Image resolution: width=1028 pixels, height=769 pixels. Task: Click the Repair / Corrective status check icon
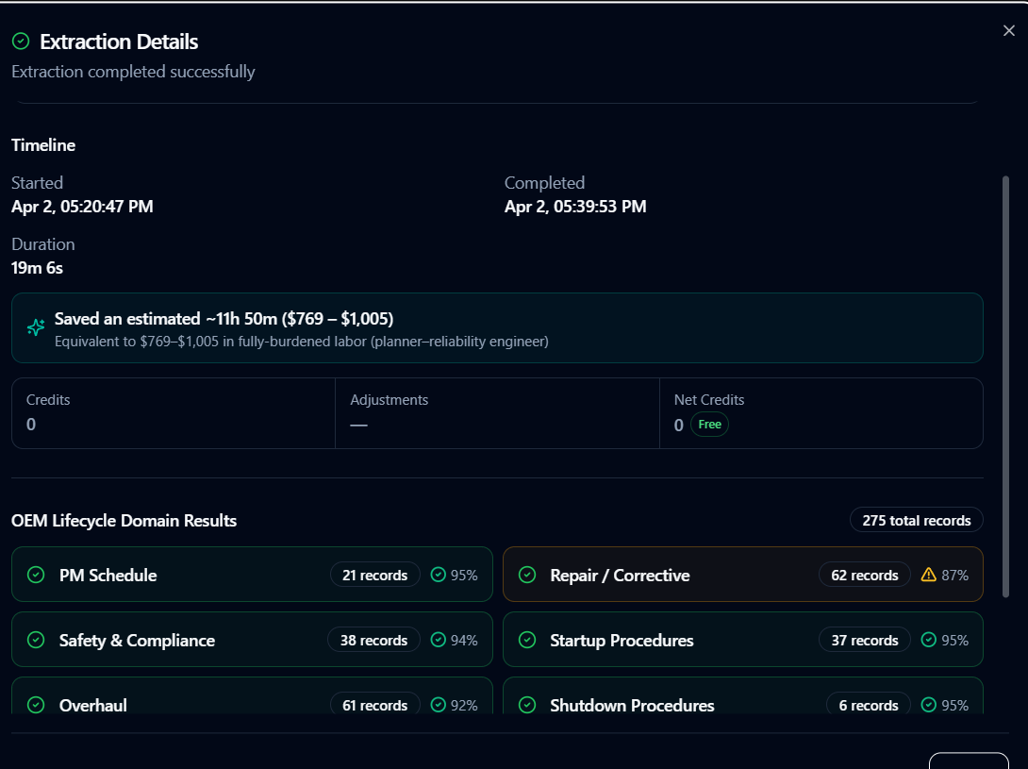(x=527, y=575)
